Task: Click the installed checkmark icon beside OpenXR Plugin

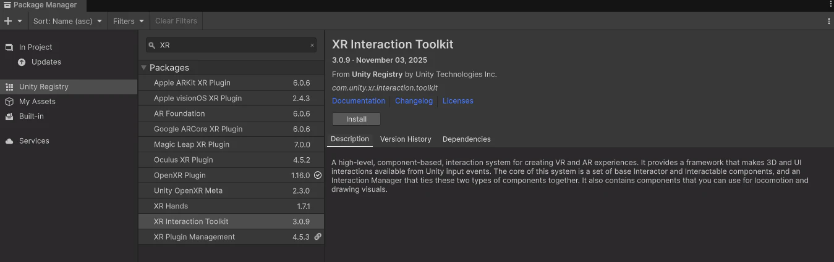Action: (318, 175)
